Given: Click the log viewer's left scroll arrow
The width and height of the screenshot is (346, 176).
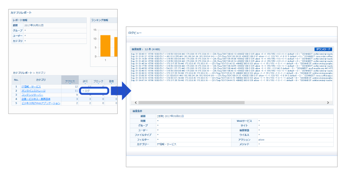Looking at the screenshot, I should (x=133, y=103).
